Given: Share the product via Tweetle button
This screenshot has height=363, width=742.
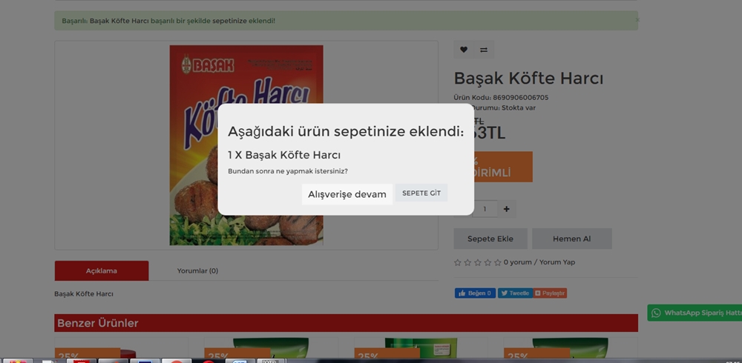Looking at the screenshot, I should point(515,293).
